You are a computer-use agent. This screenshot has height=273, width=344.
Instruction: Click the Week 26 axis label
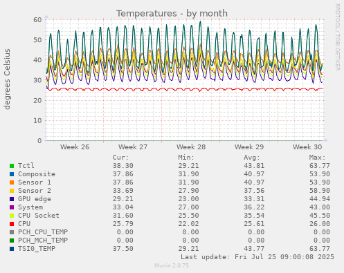(x=75, y=147)
